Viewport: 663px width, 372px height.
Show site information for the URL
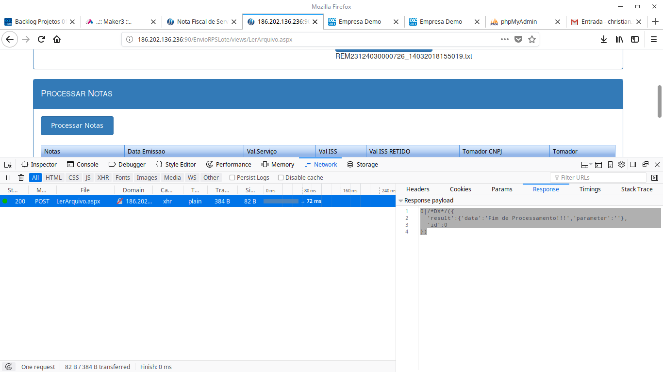click(x=130, y=39)
